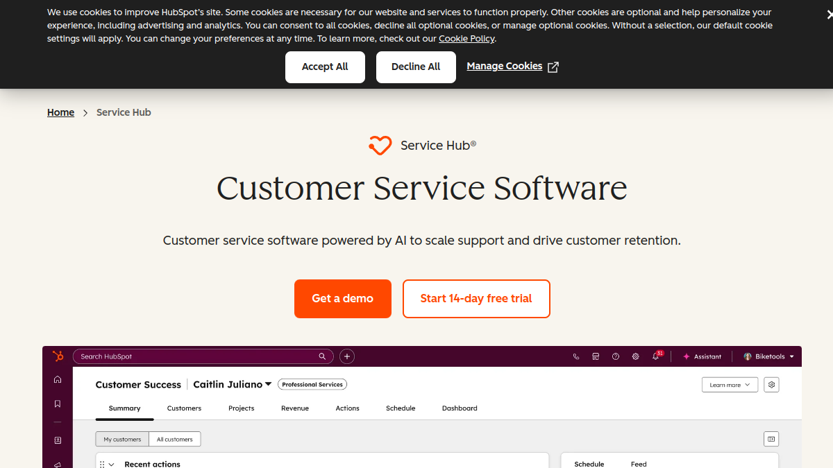Open the Biketools account menu

pos(769,356)
